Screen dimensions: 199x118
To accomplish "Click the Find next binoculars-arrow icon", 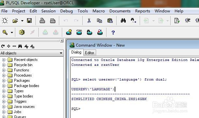I will click(x=134, y=21).
